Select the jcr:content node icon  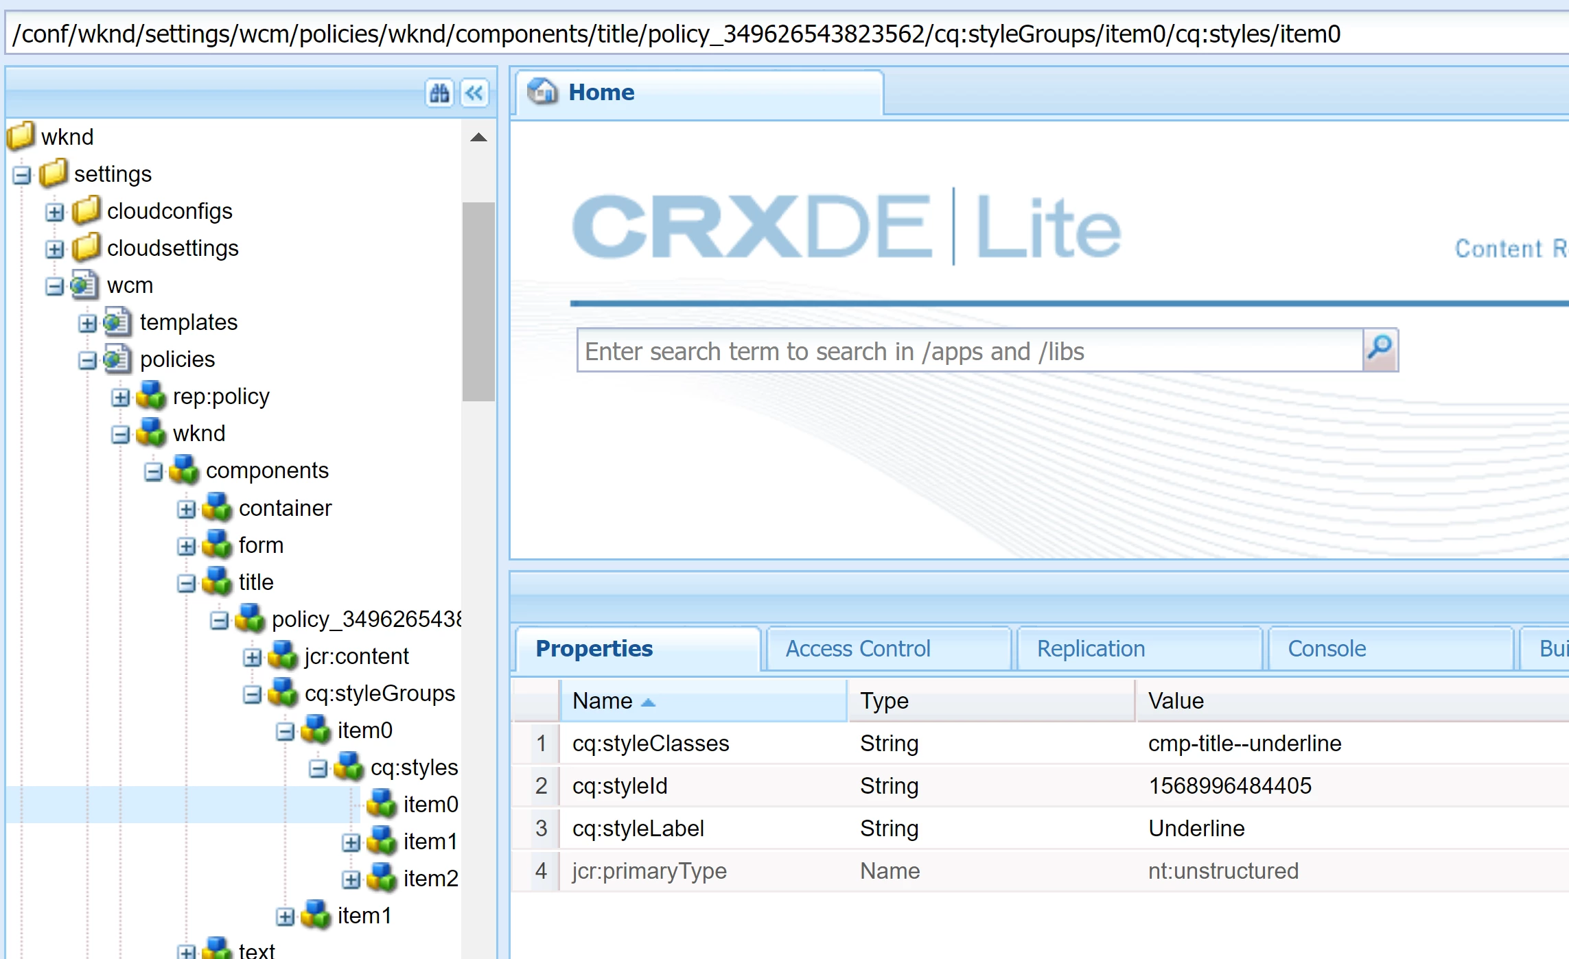282,656
